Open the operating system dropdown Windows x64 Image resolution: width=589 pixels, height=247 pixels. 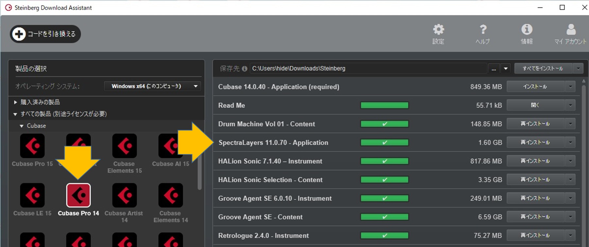coord(152,86)
